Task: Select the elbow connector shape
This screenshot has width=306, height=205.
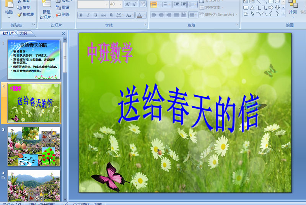Action: click(x=259, y=8)
